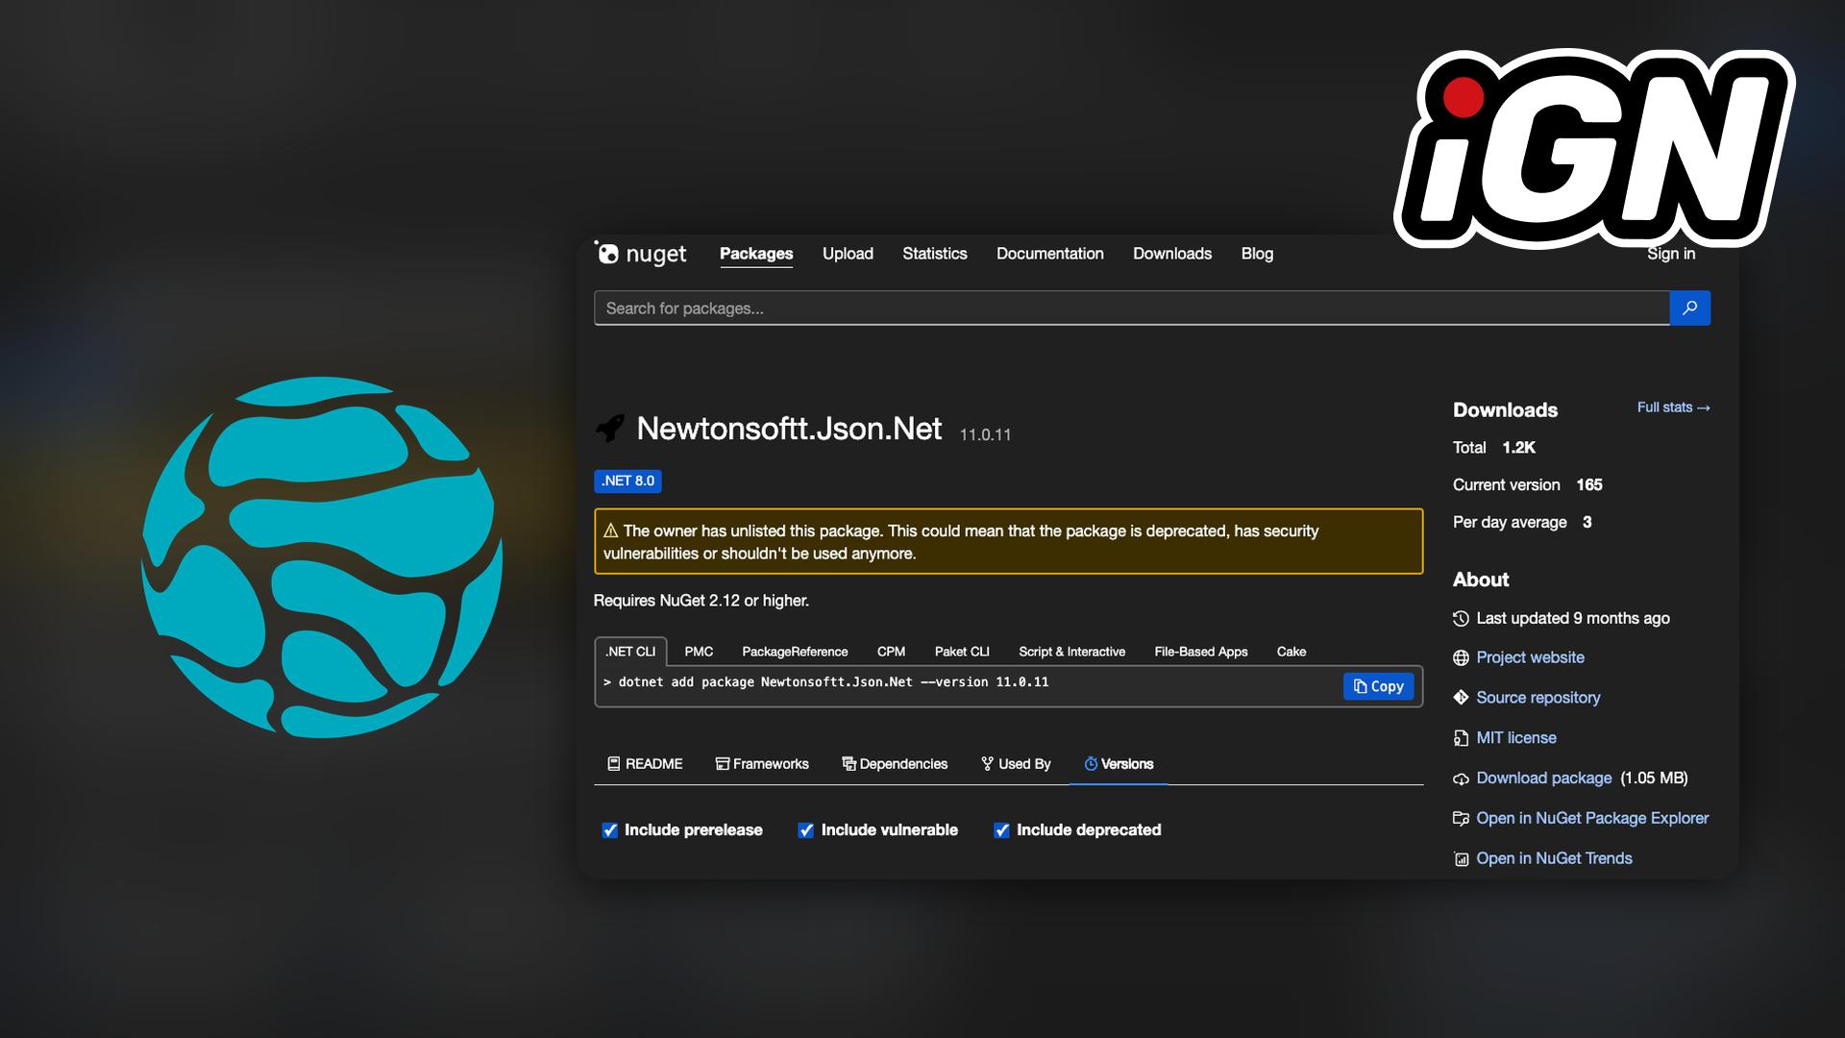1845x1038 pixels.
Task: Click the Frameworks tab icon
Action: pyautogui.click(x=722, y=763)
